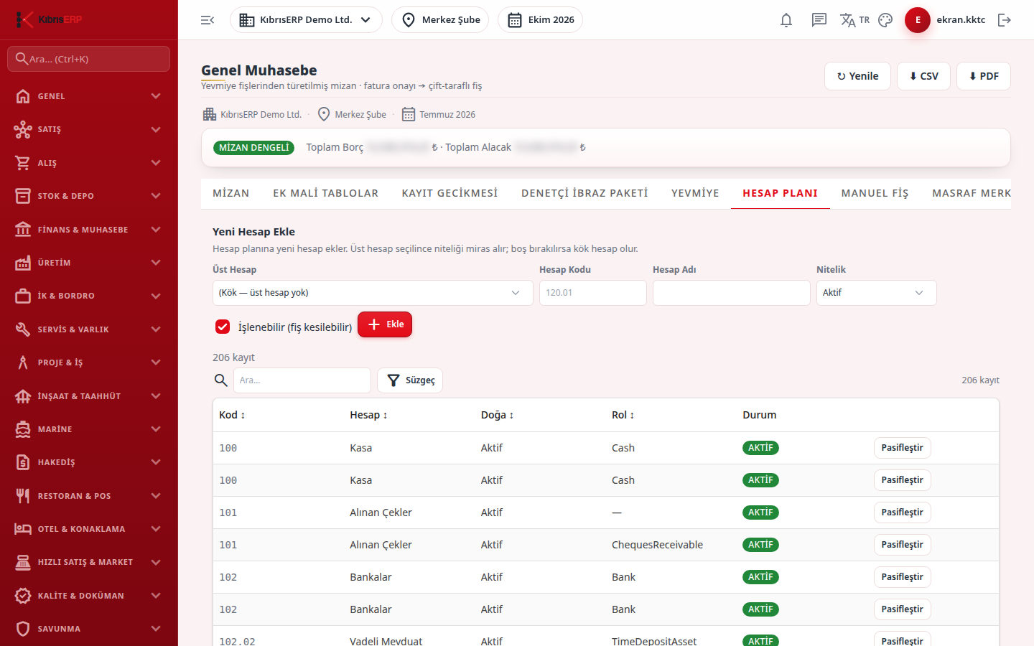The width and height of the screenshot is (1034, 646).
Task: Open the notifications bell
Action: 786,20
